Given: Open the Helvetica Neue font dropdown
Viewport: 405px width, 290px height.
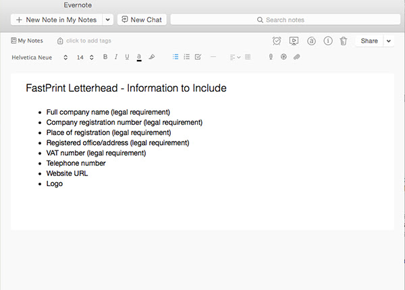Looking at the screenshot, I should pyautogui.click(x=40, y=57).
